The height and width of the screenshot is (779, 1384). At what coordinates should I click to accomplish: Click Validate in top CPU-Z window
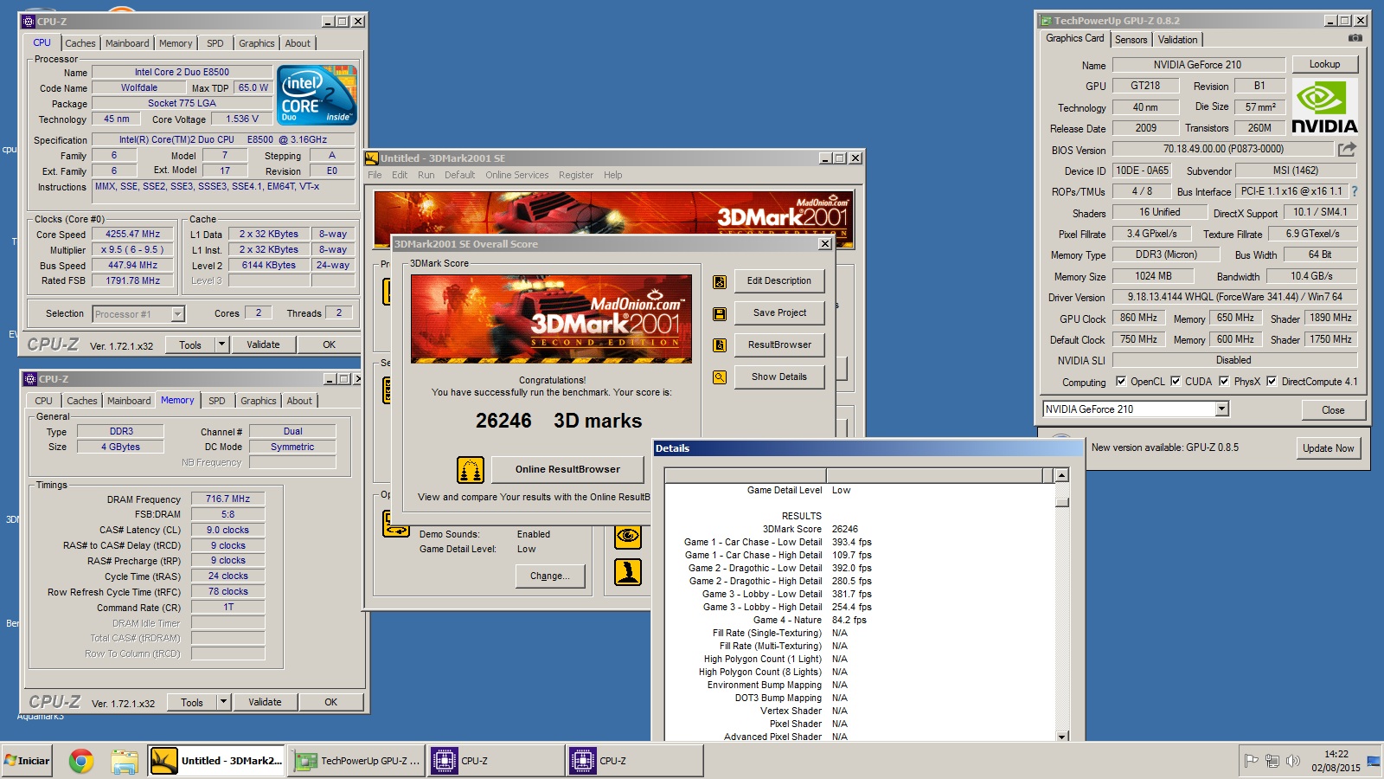tap(263, 344)
